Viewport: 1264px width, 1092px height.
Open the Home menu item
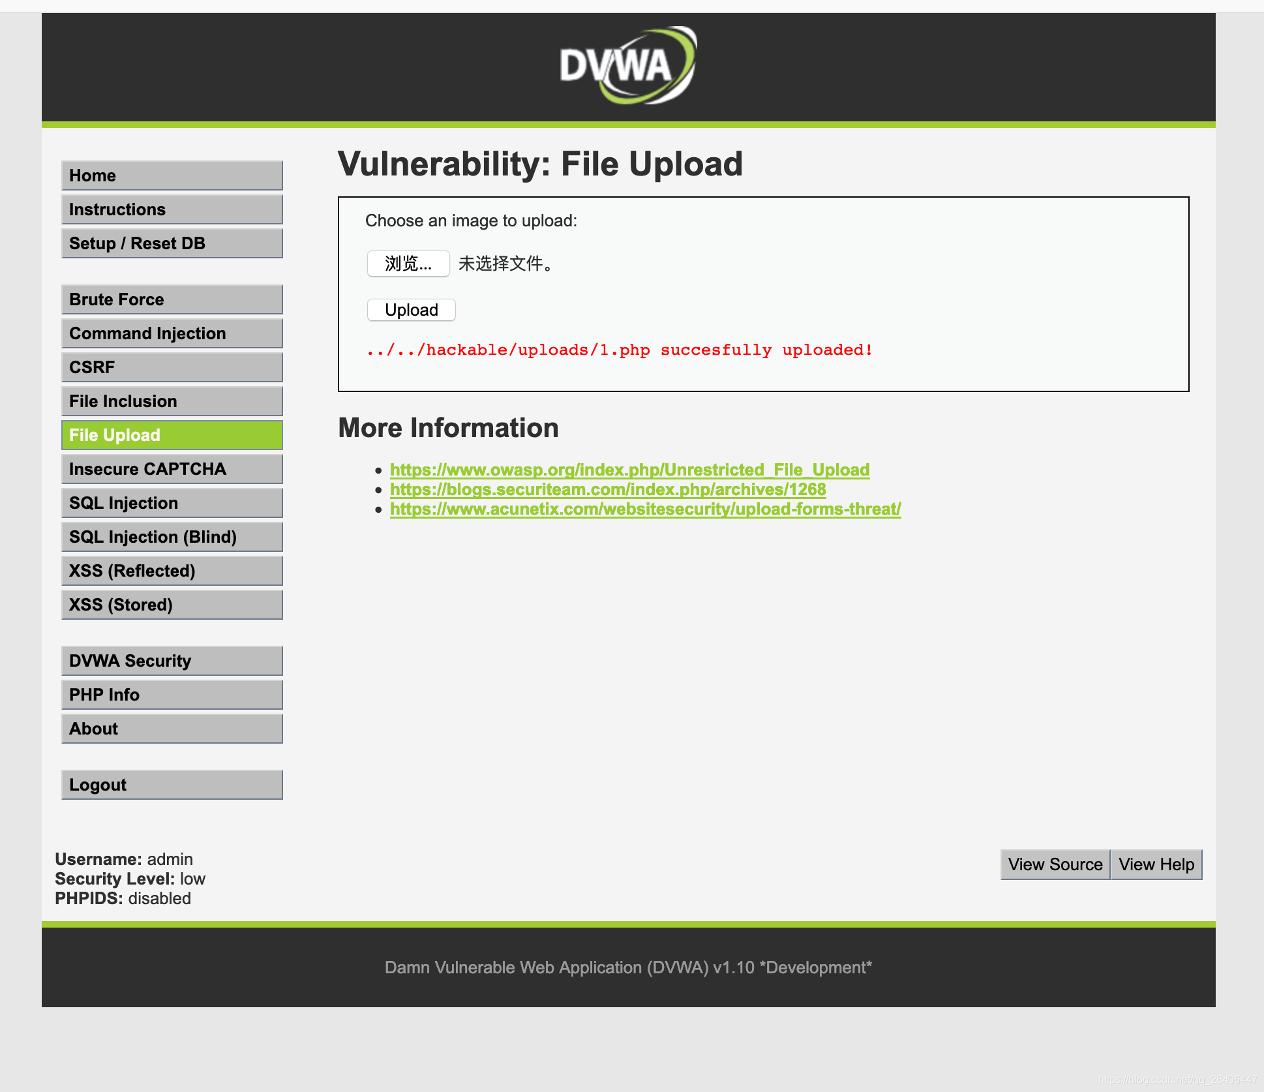[172, 175]
